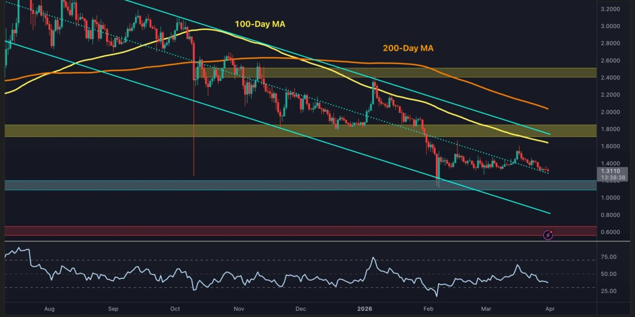Viewport: 635px width, 317px height.
Task: Click the 25.00 RSI axis level
Action: point(609,291)
